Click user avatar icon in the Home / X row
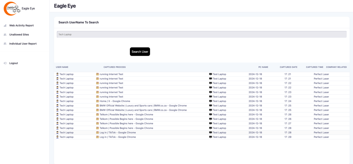The width and height of the screenshot is (353, 164). pyautogui.click(x=57, y=101)
